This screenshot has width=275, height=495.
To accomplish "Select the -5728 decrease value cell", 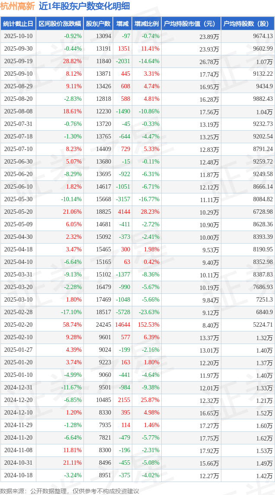I will tap(123, 312).
